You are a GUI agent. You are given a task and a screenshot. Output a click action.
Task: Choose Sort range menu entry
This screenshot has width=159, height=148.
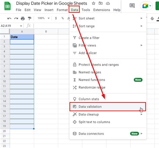click(108, 26)
